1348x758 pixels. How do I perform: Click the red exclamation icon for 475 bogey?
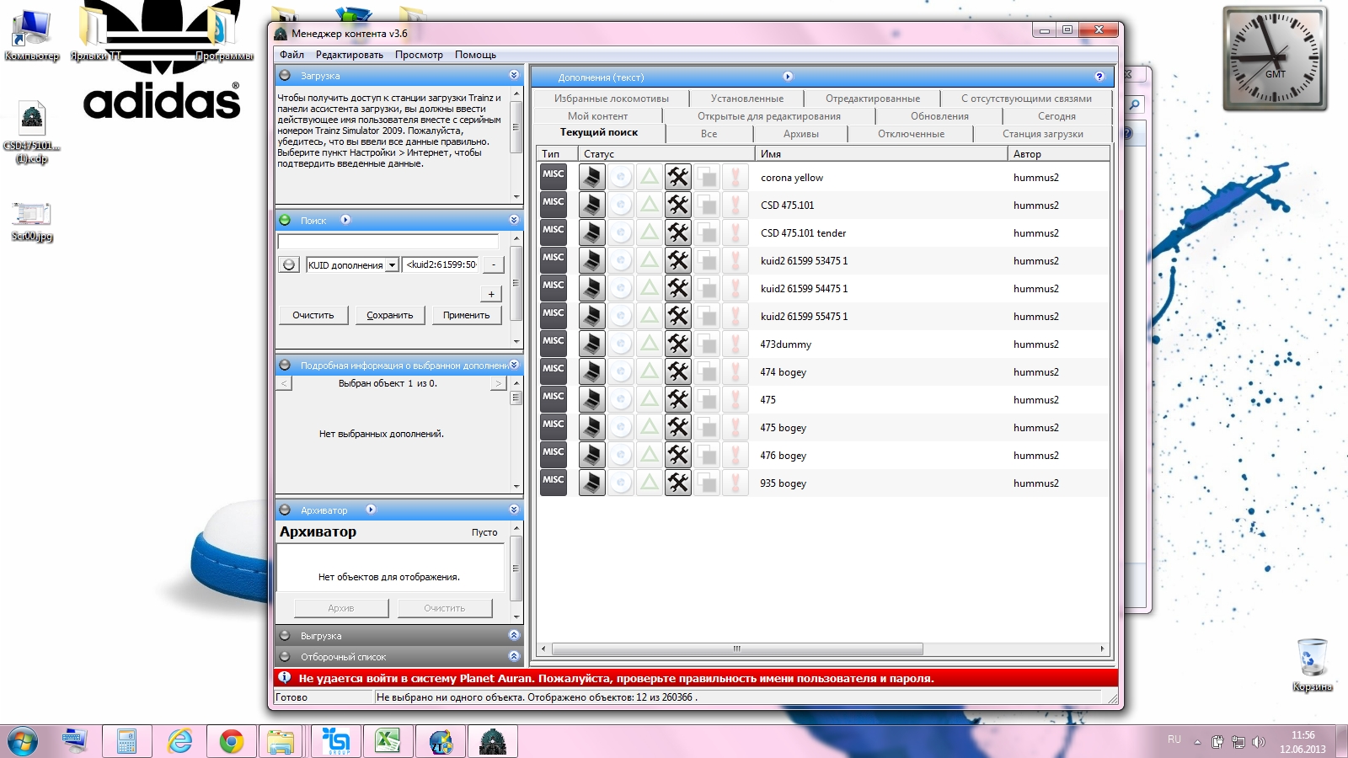pyautogui.click(x=735, y=427)
